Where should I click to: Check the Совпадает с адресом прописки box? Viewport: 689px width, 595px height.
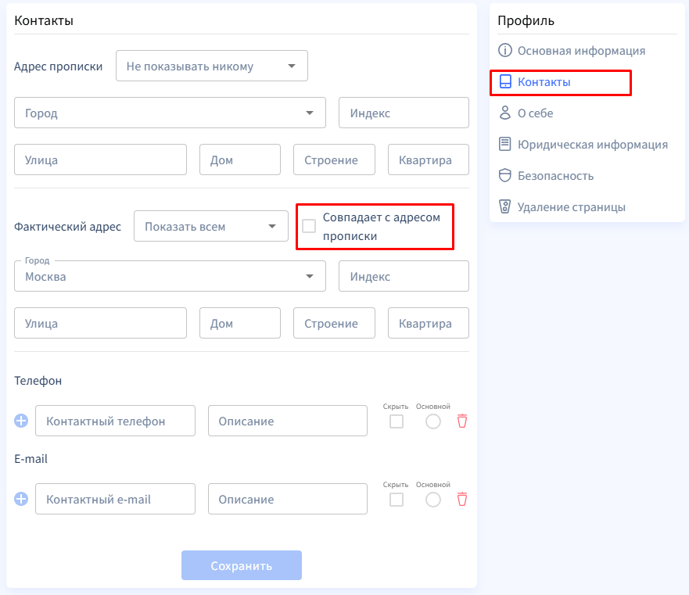(x=309, y=226)
